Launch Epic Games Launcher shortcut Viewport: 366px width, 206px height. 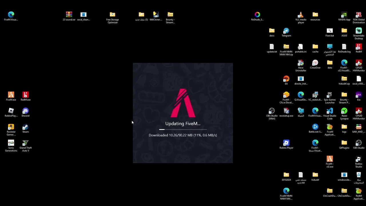click(x=330, y=98)
